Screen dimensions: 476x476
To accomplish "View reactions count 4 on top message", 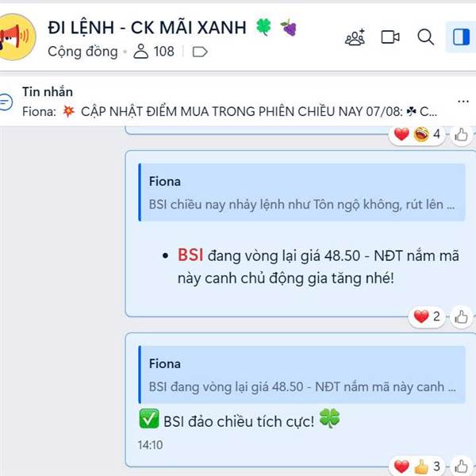I will coord(416,134).
